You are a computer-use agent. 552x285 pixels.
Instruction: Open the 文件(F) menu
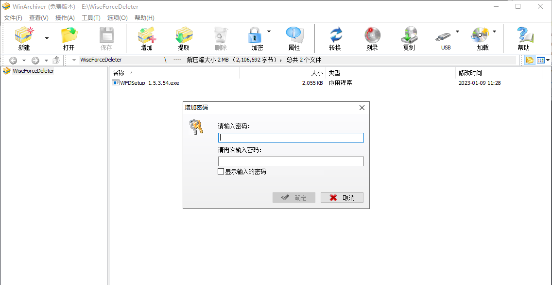(x=13, y=17)
